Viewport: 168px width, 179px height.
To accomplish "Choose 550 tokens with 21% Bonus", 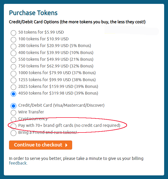I will (13, 60).
